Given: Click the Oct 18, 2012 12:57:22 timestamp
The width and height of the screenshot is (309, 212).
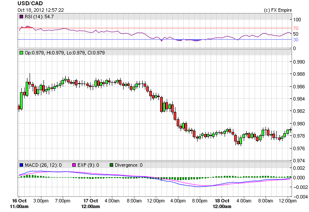Looking at the screenshot, I should point(40,10).
